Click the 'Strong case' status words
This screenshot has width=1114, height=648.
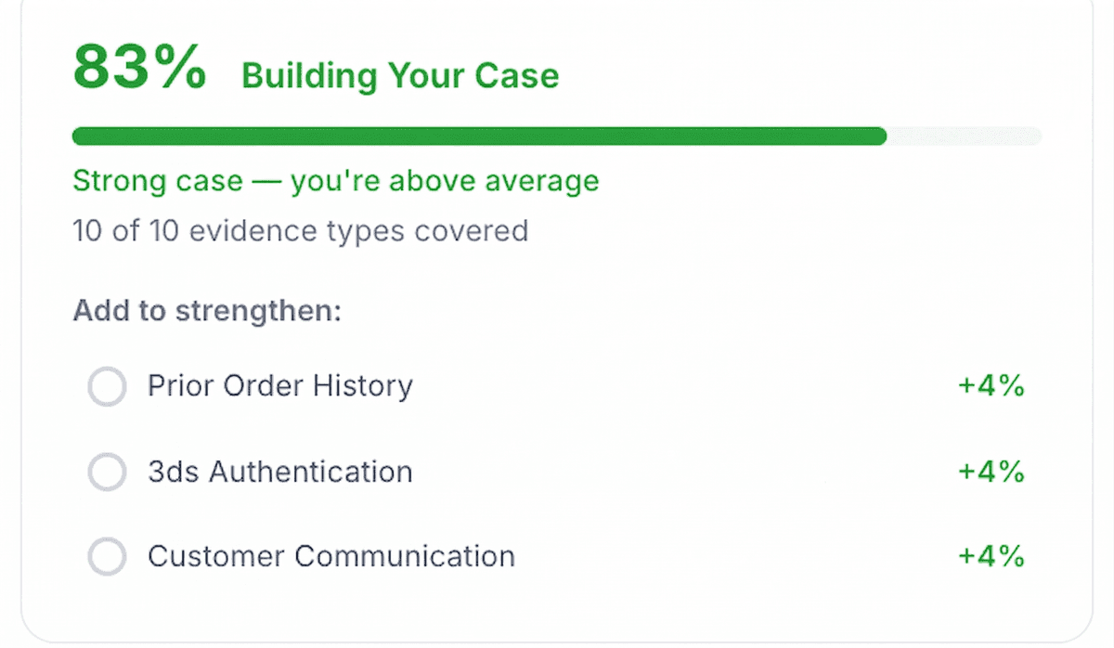coord(157,181)
